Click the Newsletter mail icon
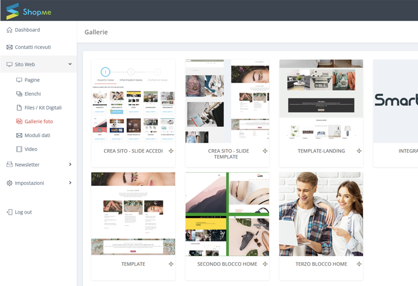418x286 pixels. [9, 164]
